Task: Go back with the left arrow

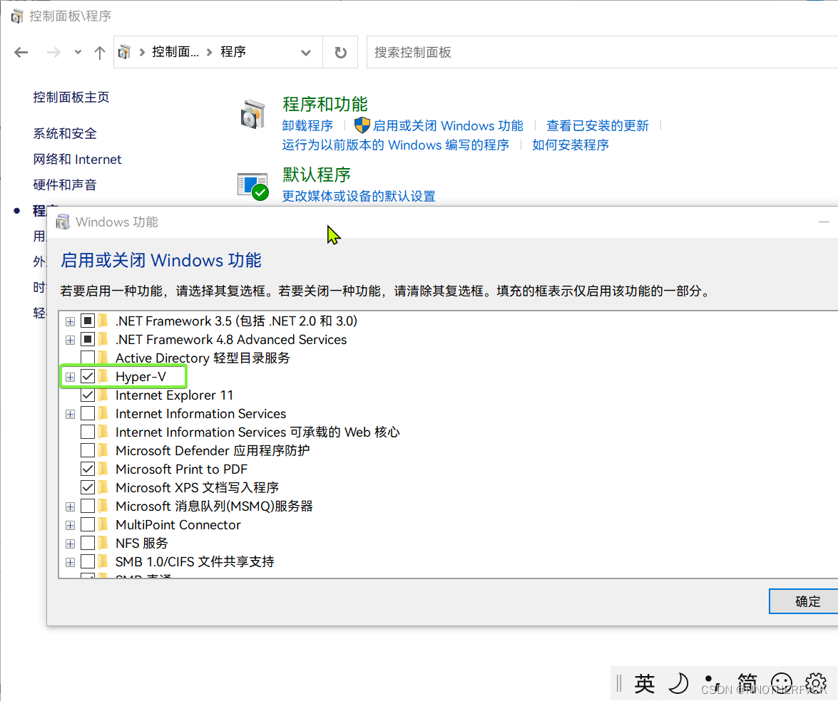Action: click(21, 52)
